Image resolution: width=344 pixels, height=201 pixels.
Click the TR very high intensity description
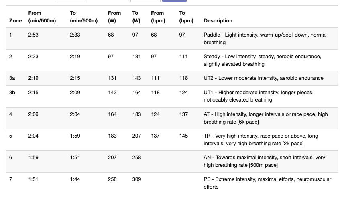tap(261, 140)
